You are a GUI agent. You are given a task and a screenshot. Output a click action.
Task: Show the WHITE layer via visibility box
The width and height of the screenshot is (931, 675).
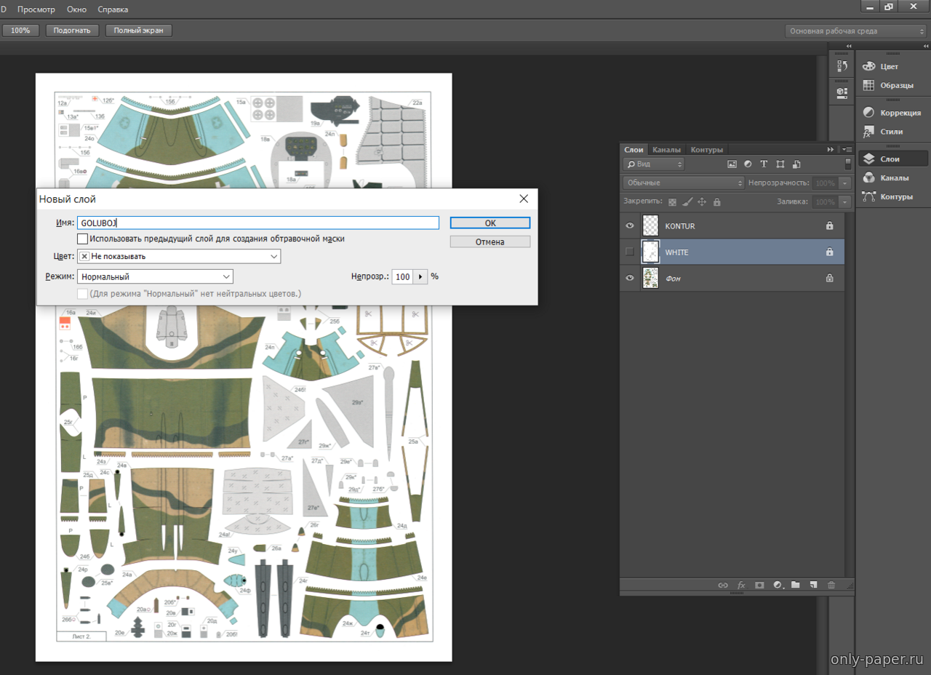630,252
